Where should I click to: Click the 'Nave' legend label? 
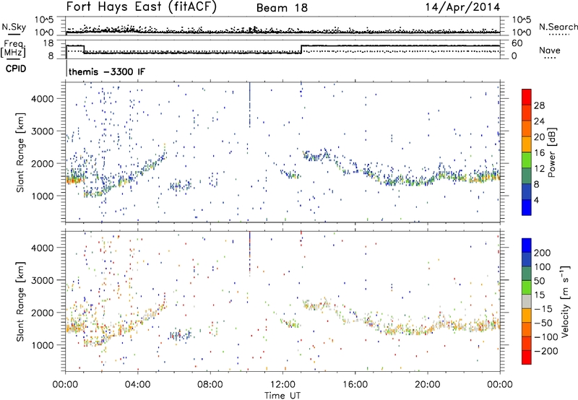pos(550,51)
